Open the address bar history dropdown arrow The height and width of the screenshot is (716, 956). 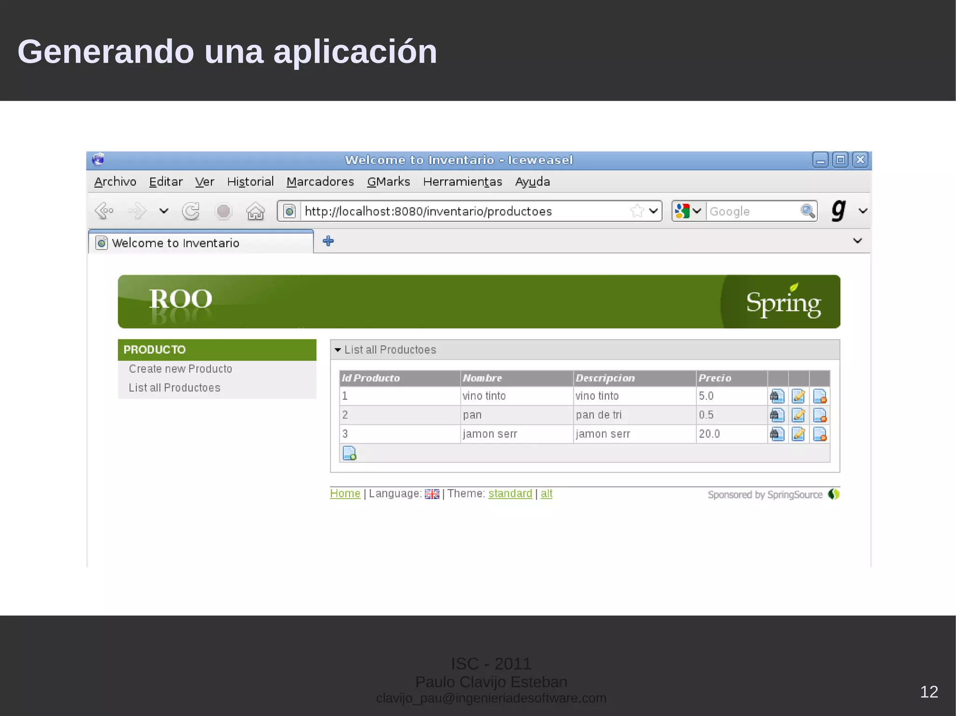tap(654, 211)
